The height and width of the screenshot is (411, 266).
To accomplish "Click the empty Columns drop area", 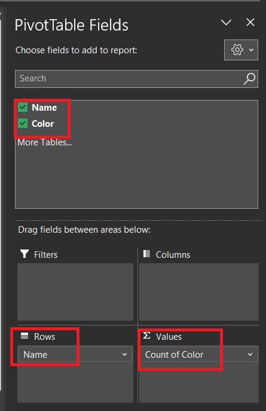I will [199, 292].
